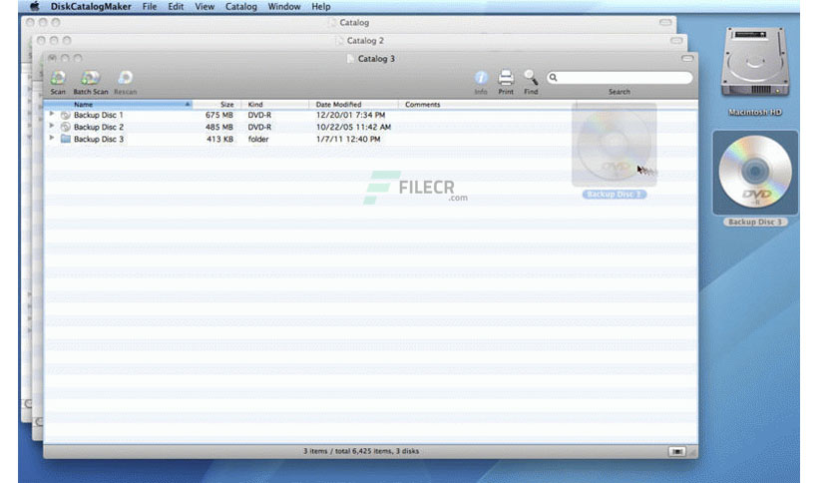The height and width of the screenshot is (483, 834).
Task: Open the View menu
Action: 205,6
